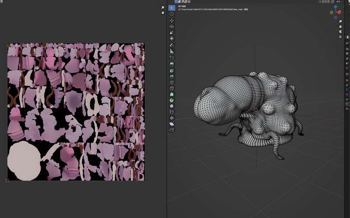This screenshot has height=218, width=350.
Task: Open the Modifiers wrench properties tab
Action: 346,84
